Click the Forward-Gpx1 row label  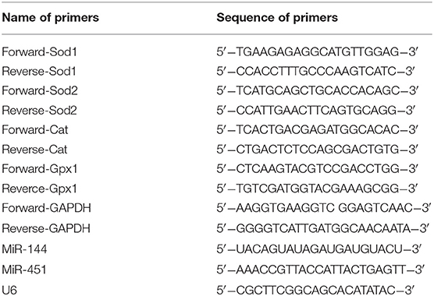(40, 169)
